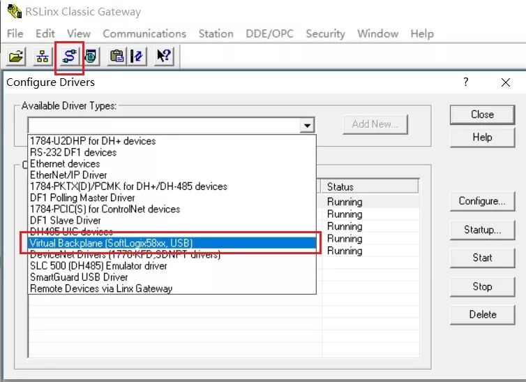This screenshot has width=526, height=382.
Task: Close the Configure Drivers dialog with X
Action: click(506, 82)
